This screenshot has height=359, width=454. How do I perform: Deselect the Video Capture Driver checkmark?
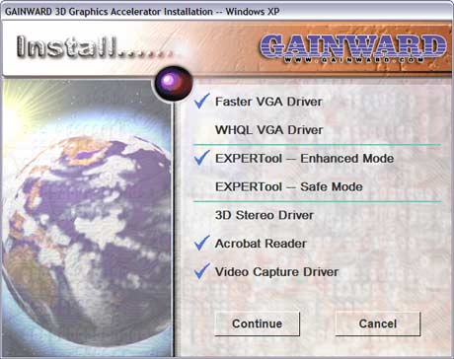point(201,271)
